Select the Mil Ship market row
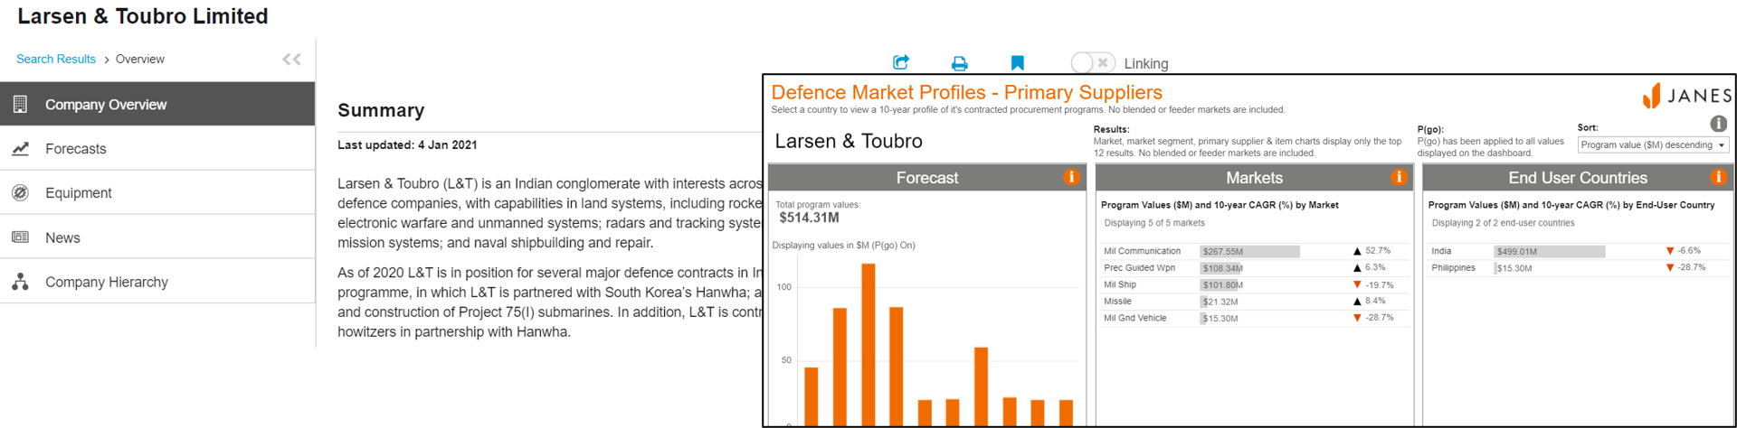 coord(1253,284)
